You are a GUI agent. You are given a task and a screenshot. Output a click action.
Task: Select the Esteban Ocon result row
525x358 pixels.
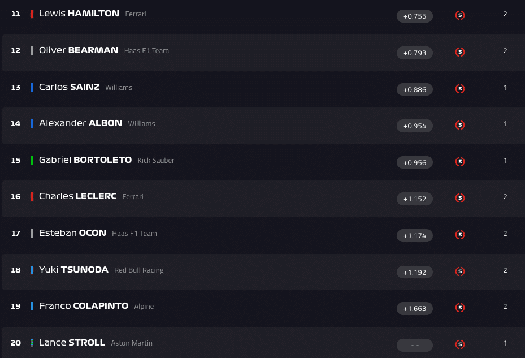click(262, 234)
